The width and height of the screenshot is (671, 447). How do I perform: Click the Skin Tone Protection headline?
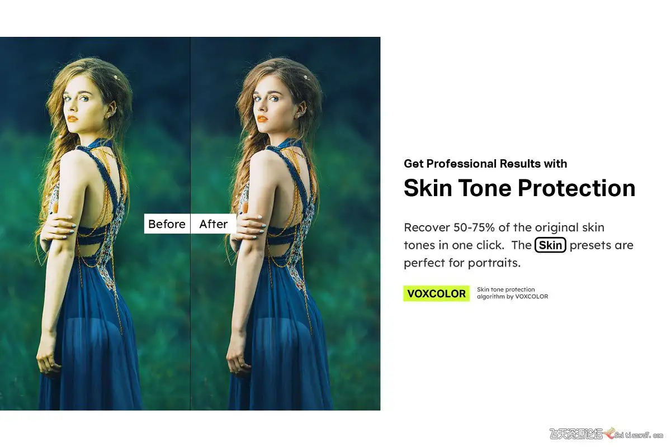tap(519, 188)
